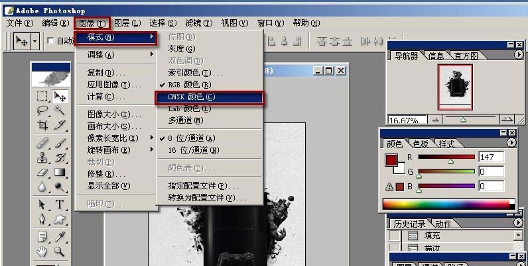528x266 pixels.
Task: Choose CMYK 颜色 (C) mode
Action: pyautogui.click(x=210, y=97)
